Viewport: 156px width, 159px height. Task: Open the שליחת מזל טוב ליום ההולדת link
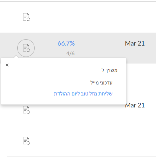pos(83,94)
